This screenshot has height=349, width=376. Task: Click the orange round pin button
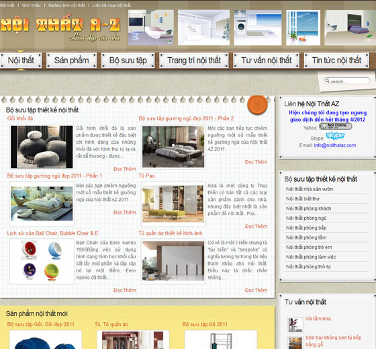point(257,105)
